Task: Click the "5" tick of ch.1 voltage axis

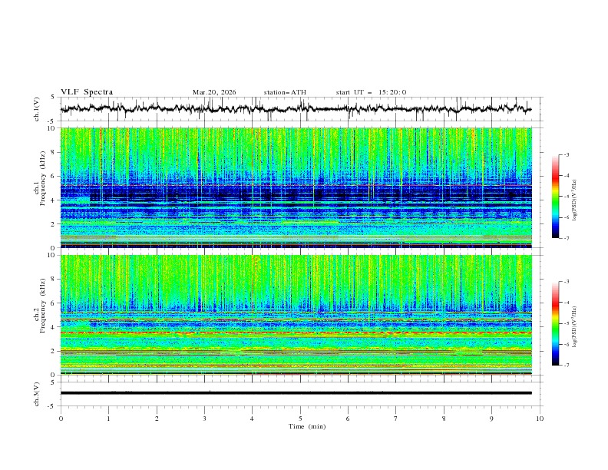Action: pyautogui.click(x=55, y=98)
